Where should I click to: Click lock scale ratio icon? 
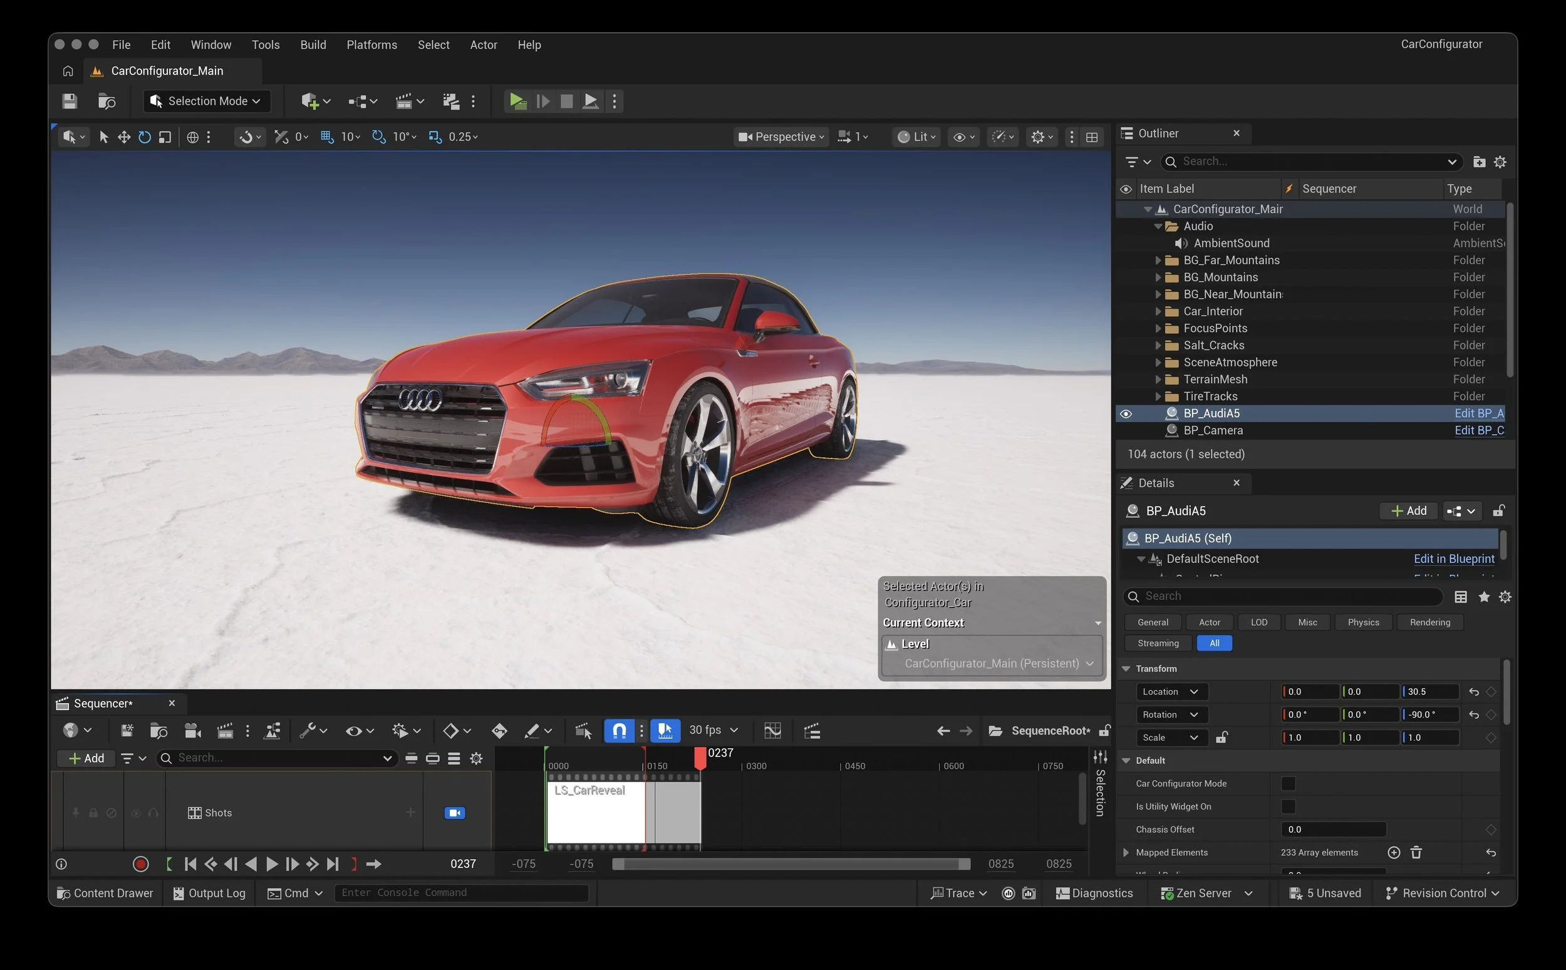click(1221, 738)
